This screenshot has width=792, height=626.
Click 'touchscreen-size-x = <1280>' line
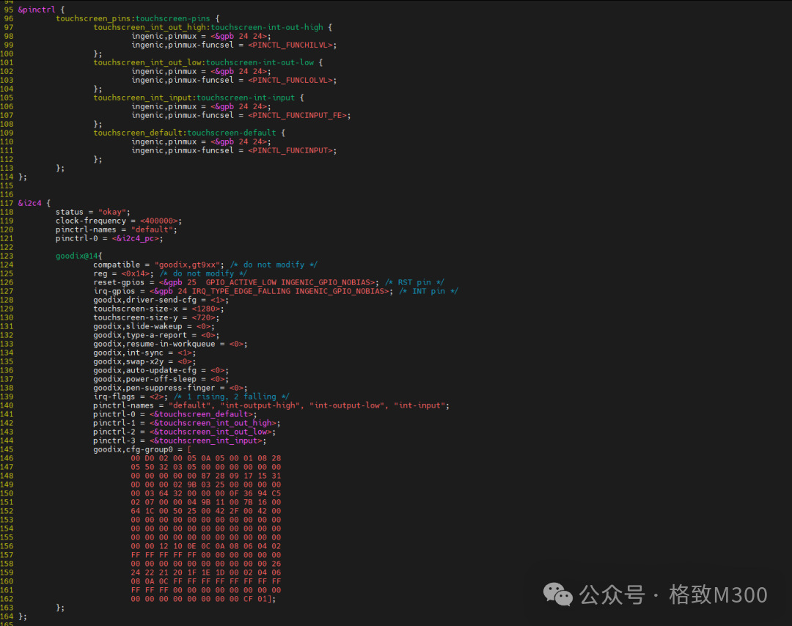[158, 309]
